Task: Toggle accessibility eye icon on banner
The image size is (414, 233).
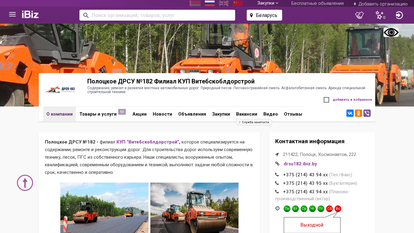Action: [x=391, y=32]
